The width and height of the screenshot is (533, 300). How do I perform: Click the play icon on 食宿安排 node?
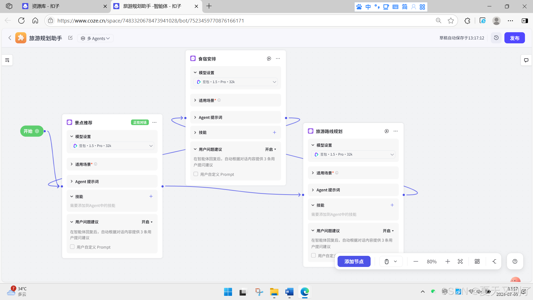pyautogui.click(x=269, y=59)
